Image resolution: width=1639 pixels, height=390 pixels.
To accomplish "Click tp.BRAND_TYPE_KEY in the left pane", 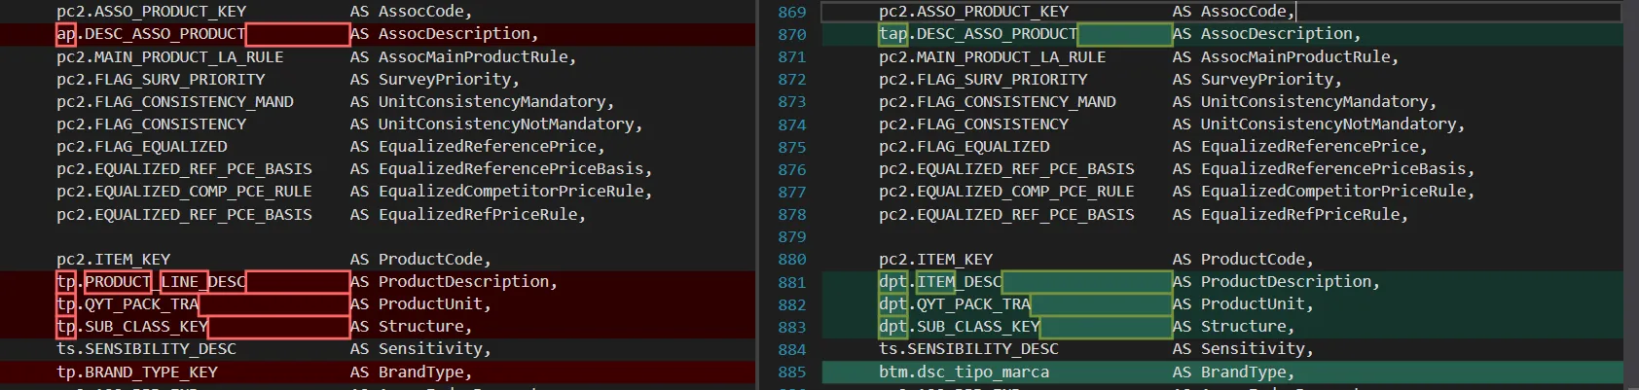I will [x=137, y=372].
